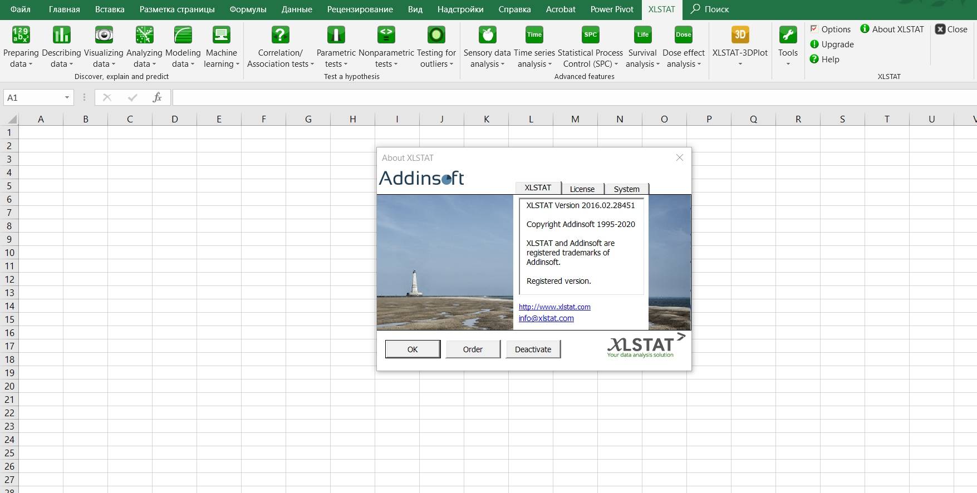Expand Machine learning dropdown arrow

point(238,65)
